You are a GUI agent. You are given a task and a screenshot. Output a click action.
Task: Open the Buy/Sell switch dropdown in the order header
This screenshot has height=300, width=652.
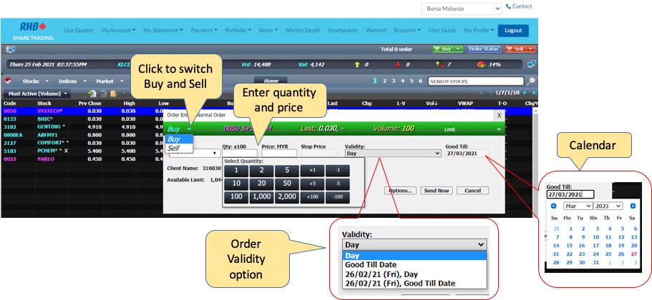coord(180,129)
